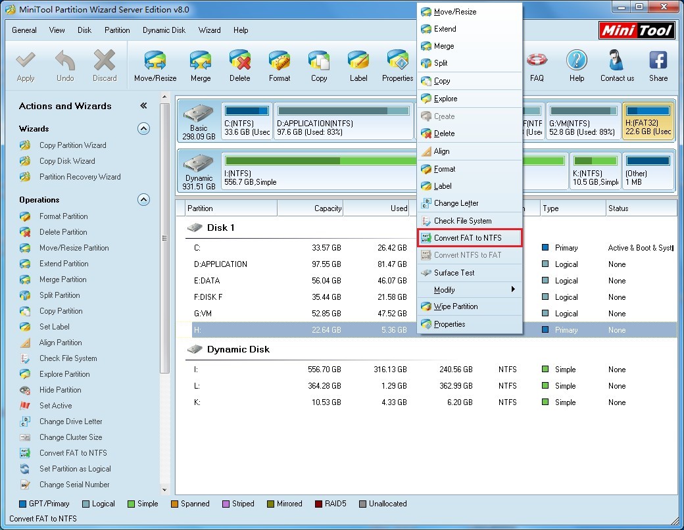Click Change Cluster Size operation
This screenshot has height=530, width=684.
(x=70, y=437)
